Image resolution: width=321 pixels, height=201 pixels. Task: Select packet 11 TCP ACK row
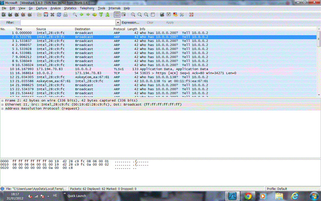click(158, 73)
